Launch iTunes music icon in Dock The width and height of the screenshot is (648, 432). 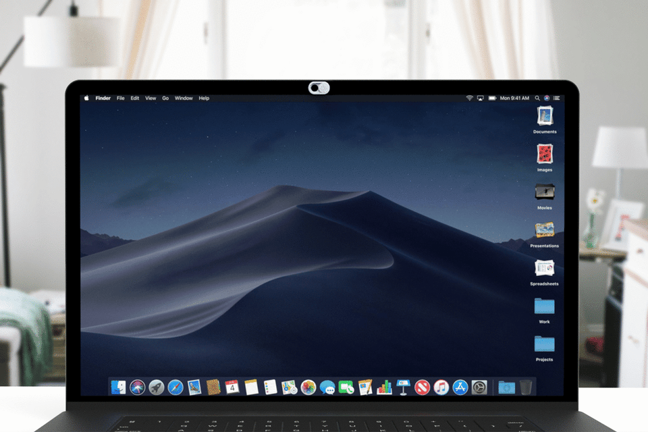coord(441,387)
